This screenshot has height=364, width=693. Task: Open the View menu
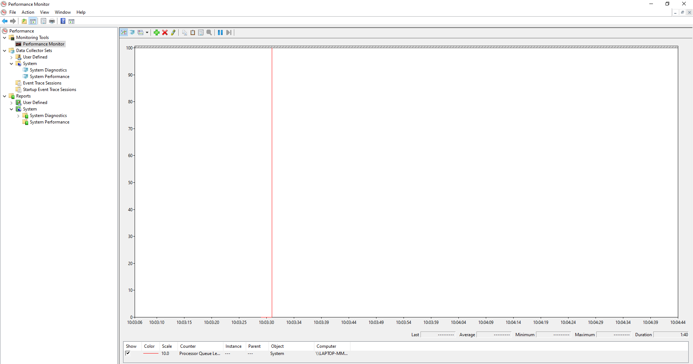coord(44,12)
